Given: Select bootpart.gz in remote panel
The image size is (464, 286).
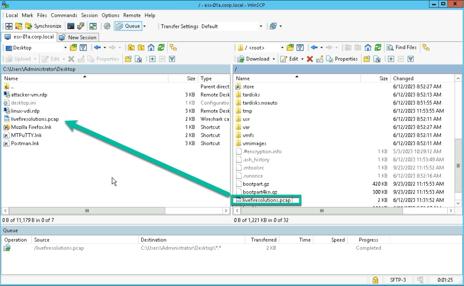Looking at the screenshot, I should tap(256, 184).
